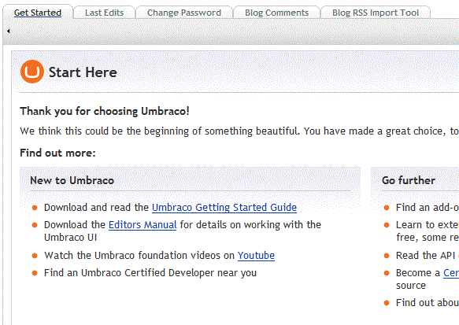Open the Change Password tab
This screenshot has width=459, height=325.
(x=184, y=13)
